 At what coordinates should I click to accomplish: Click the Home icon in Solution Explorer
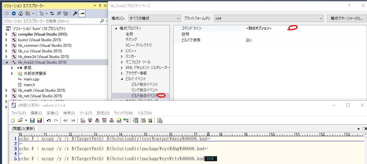20,13
